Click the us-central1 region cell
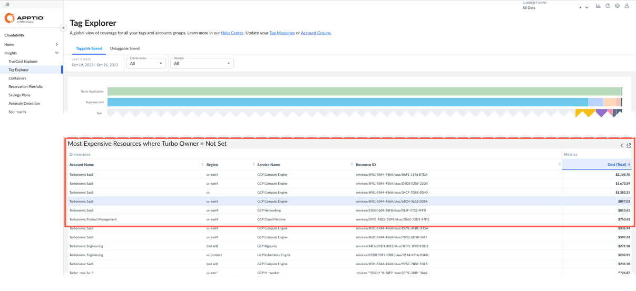Image resolution: width=636 pixels, height=291 pixels. coord(214,255)
